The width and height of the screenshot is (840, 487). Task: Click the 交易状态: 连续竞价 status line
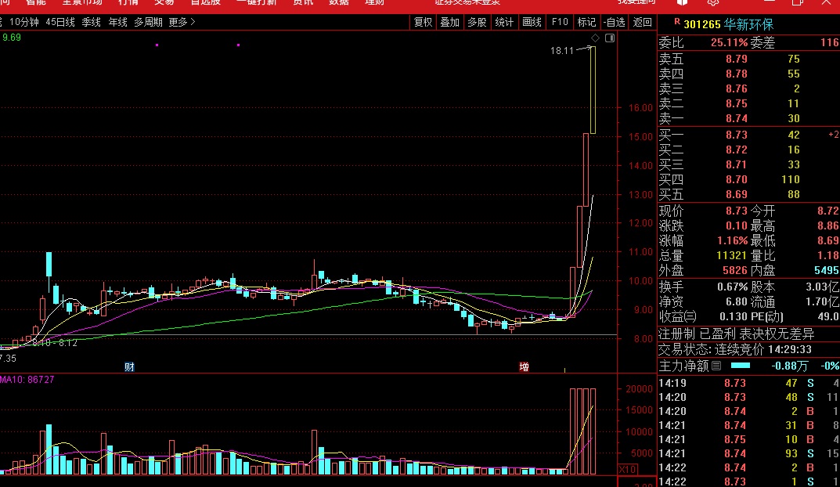tap(735, 350)
